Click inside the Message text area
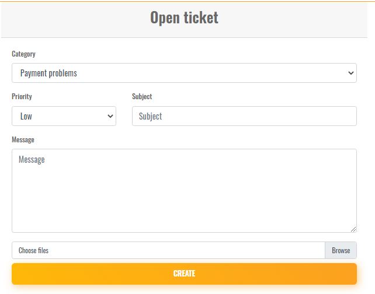 click(x=184, y=192)
